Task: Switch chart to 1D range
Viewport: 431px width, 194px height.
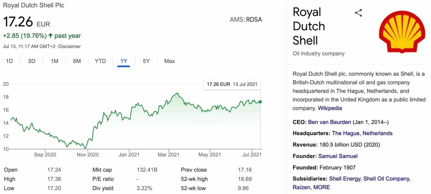Action: point(9,61)
